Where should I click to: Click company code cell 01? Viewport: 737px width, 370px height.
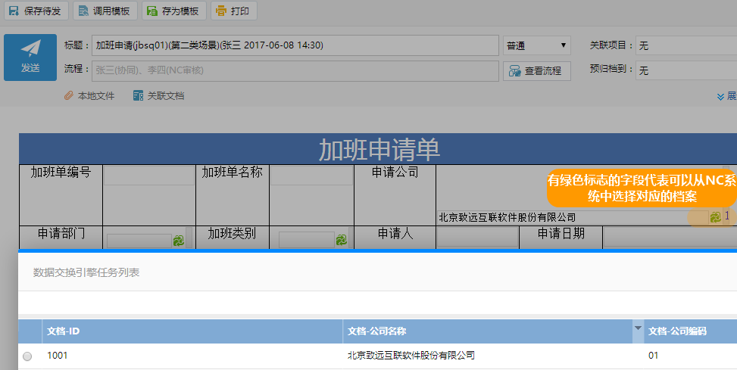click(x=654, y=356)
